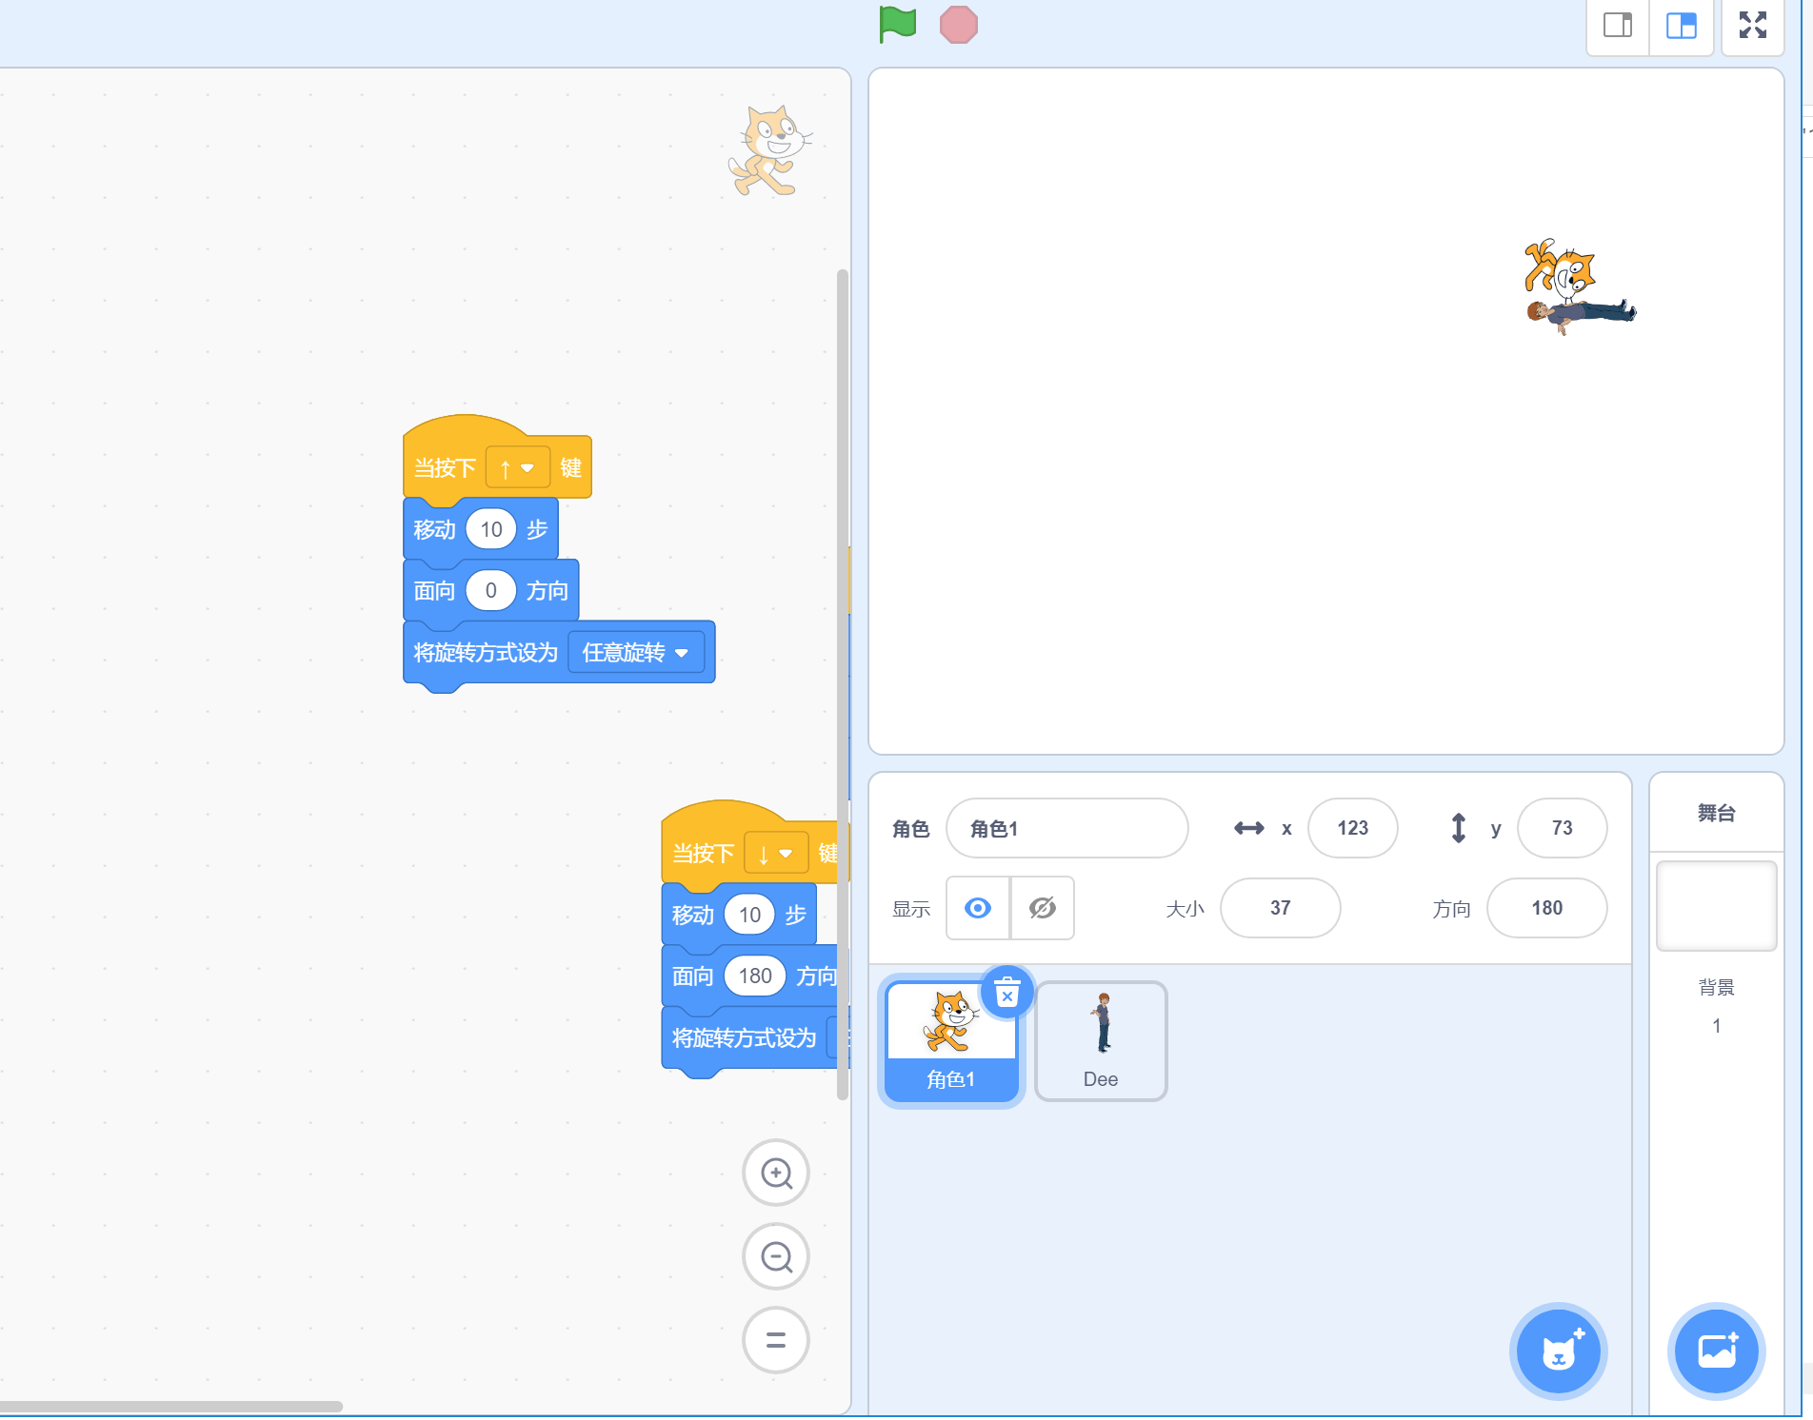Zoom in the code workspace

point(776,1173)
